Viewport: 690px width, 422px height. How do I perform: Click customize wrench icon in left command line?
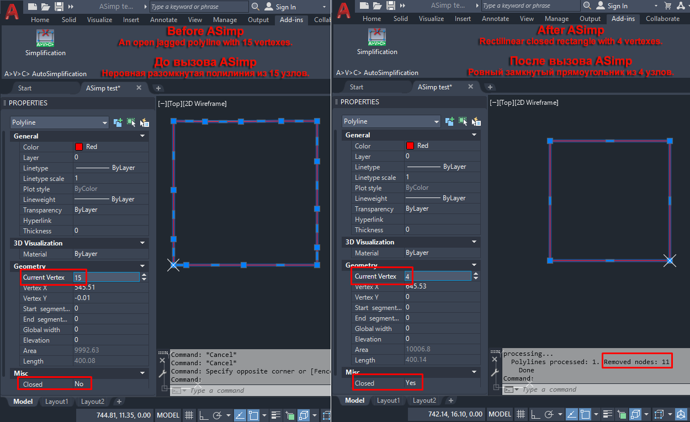coord(162,373)
